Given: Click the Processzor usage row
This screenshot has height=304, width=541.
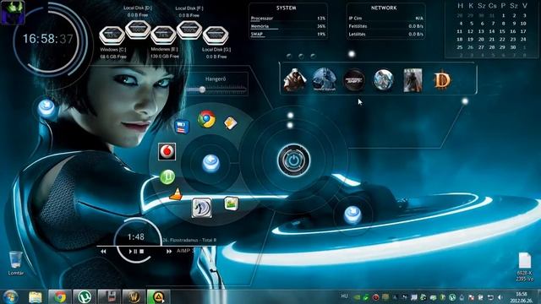Looking at the screenshot, I should pos(288,19).
